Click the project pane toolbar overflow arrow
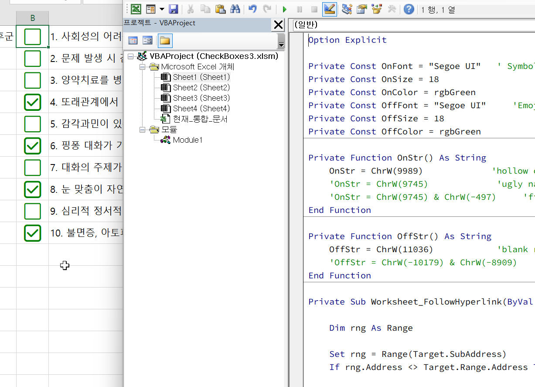 (x=281, y=45)
